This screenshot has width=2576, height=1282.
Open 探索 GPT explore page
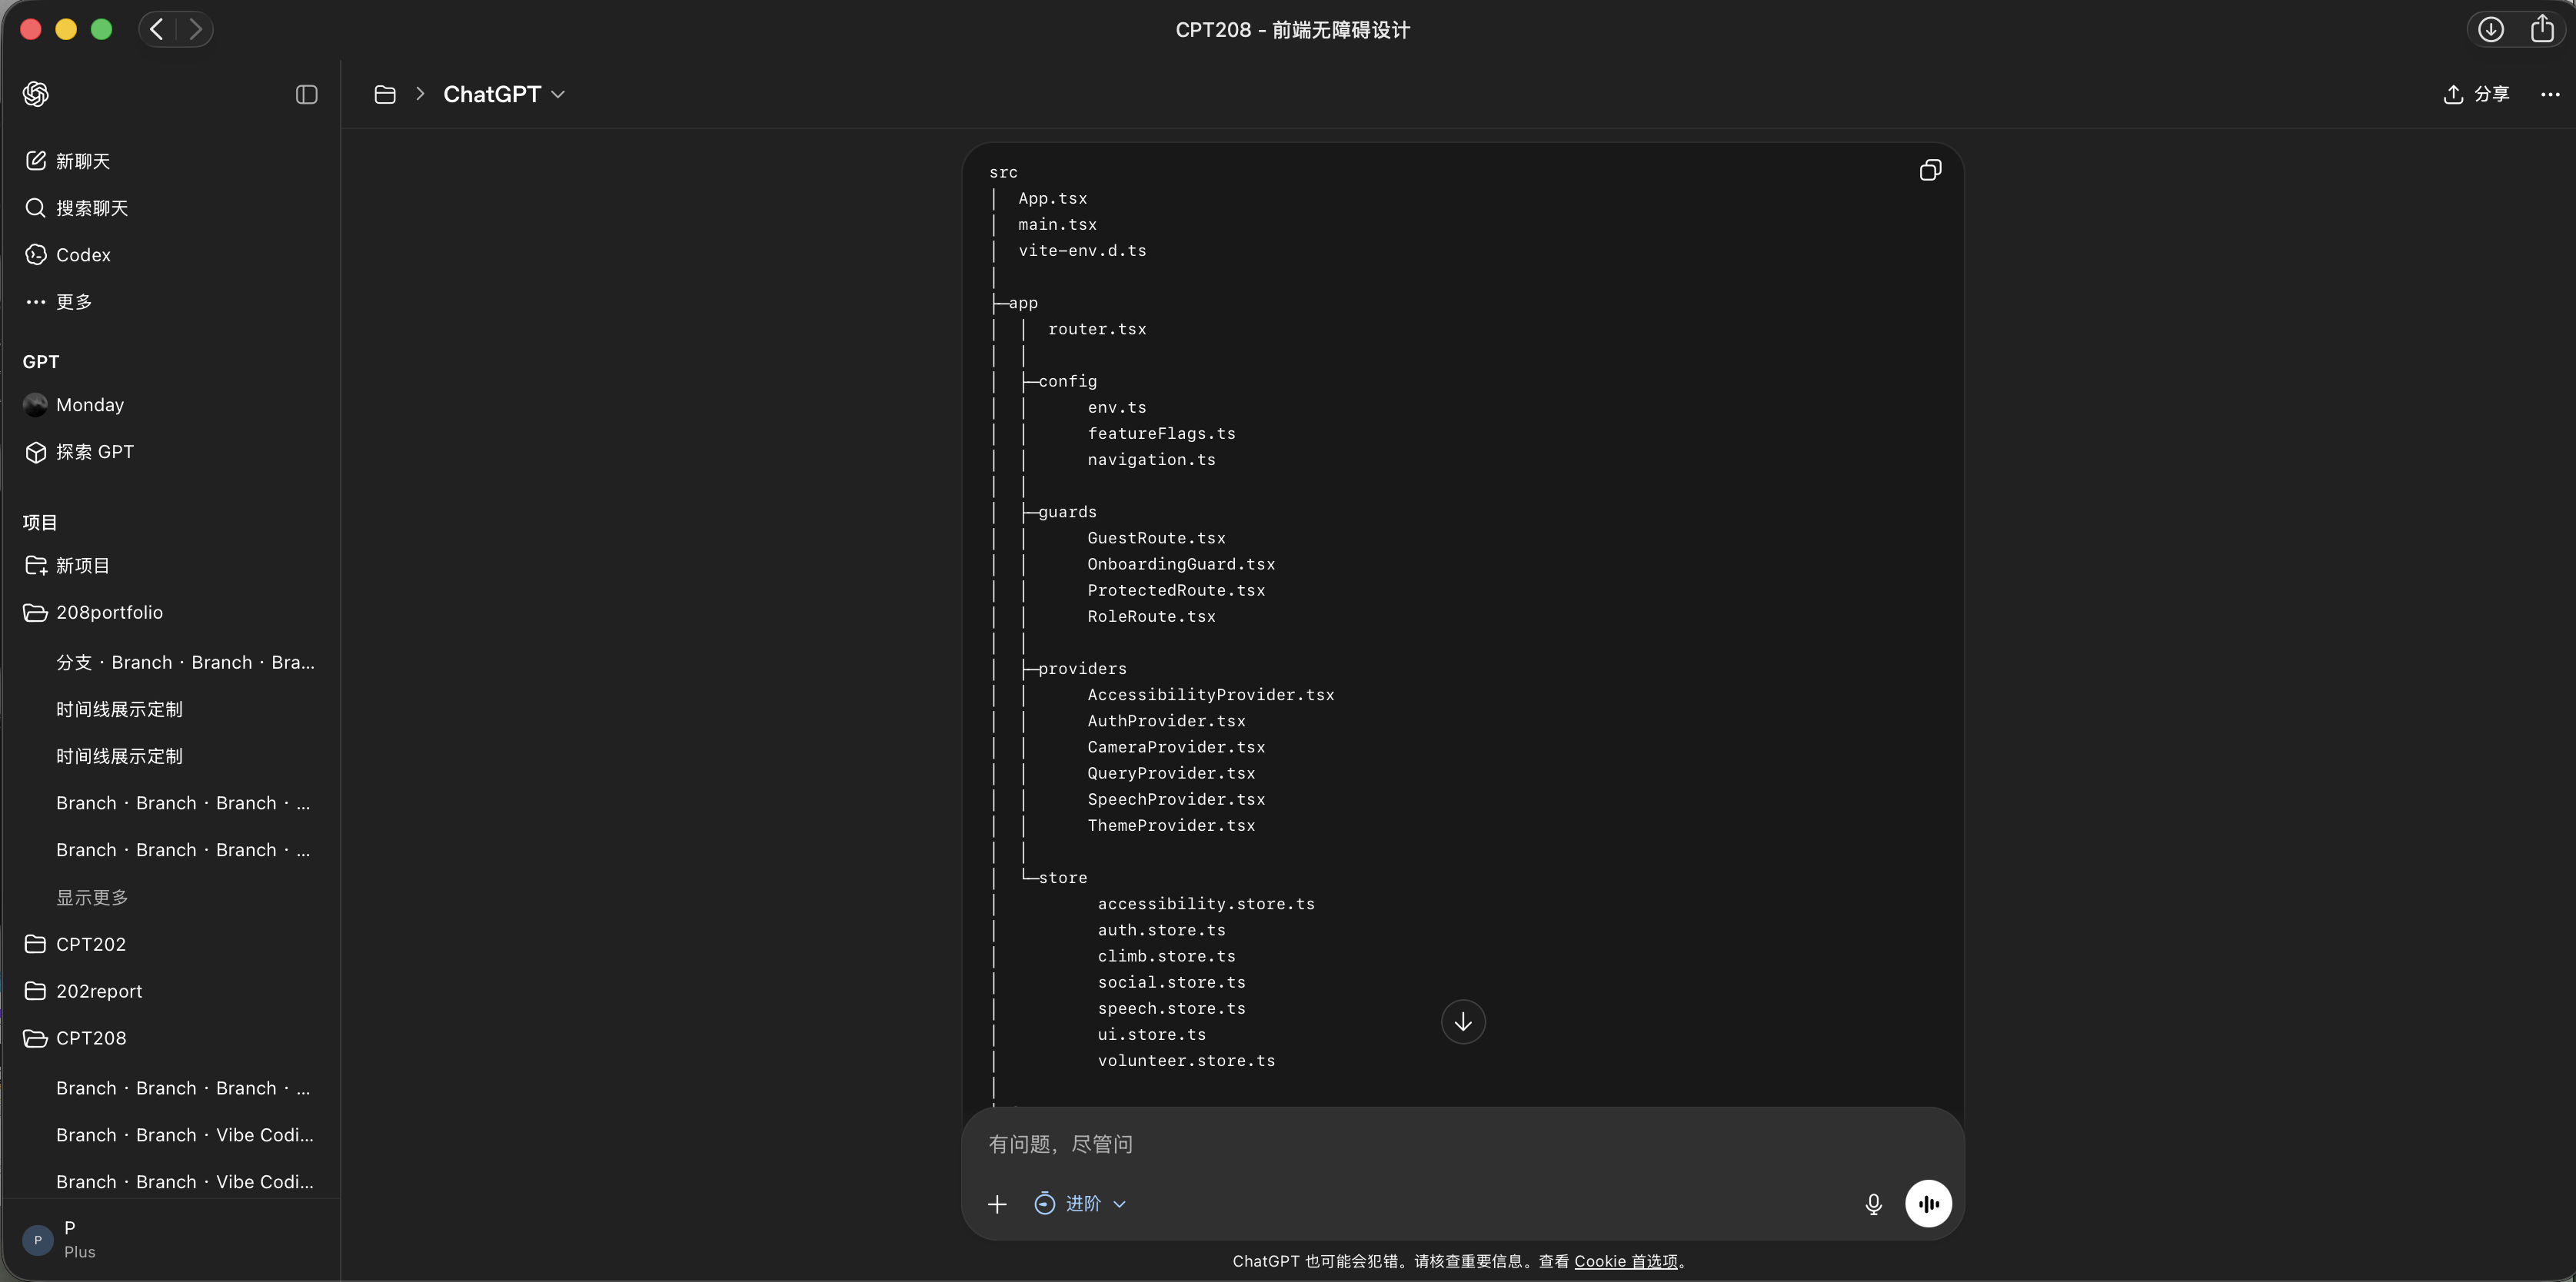pyautogui.click(x=170, y=452)
